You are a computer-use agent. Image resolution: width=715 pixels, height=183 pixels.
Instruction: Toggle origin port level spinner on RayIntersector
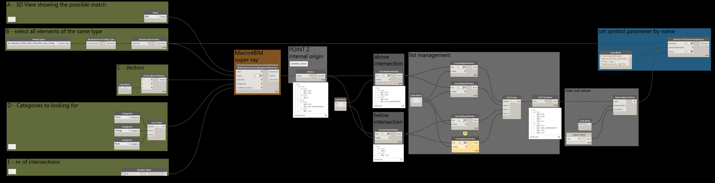[260, 76]
